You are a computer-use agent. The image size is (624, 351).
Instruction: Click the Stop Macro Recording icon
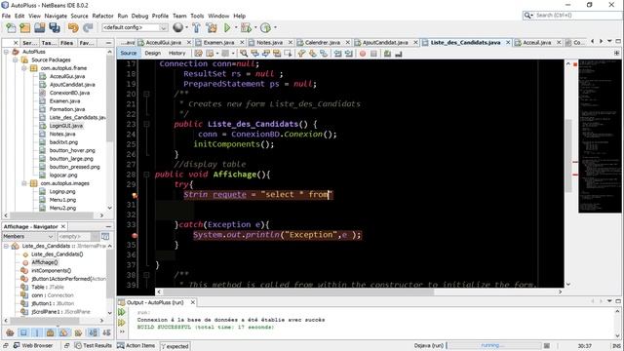click(373, 54)
